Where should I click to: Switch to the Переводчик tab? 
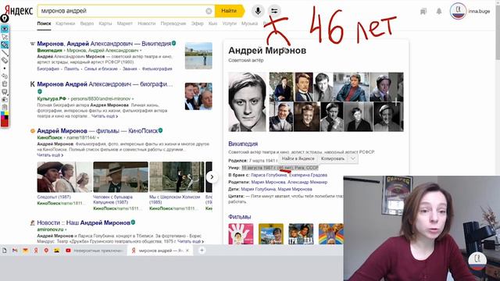pos(173,23)
